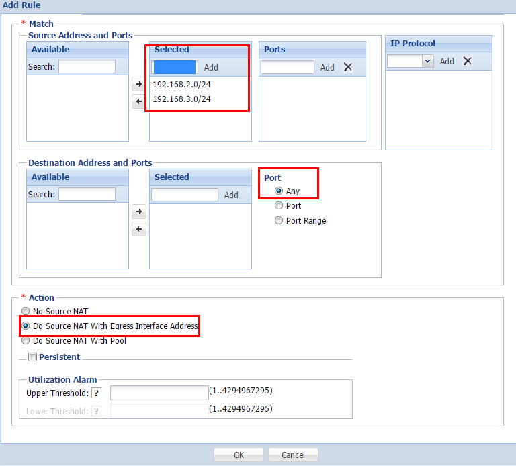Open the IP Protocol dropdown

pos(427,61)
